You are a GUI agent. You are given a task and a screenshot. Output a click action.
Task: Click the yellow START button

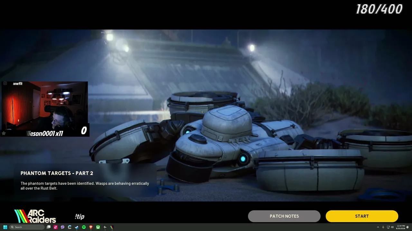pyautogui.click(x=362, y=216)
